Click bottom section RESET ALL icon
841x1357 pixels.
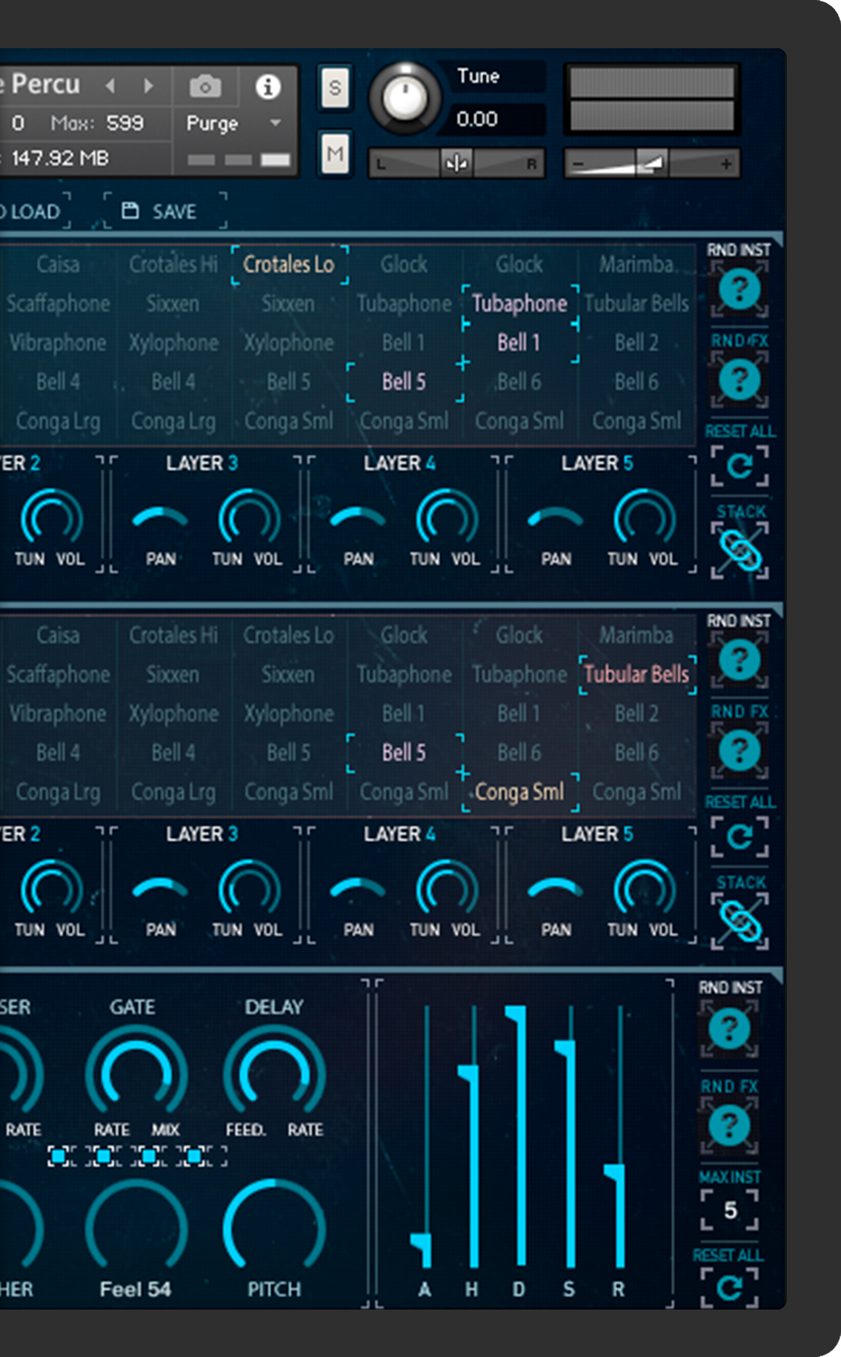(729, 1287)
